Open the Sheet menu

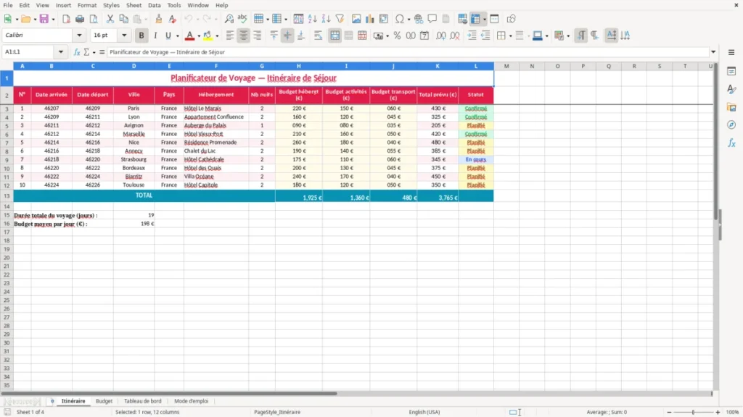click(134, 5)
